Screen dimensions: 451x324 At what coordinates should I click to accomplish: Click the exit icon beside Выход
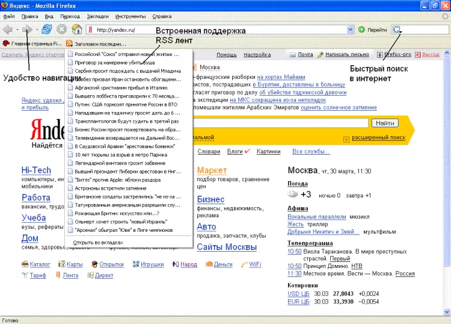click(418, 54)
